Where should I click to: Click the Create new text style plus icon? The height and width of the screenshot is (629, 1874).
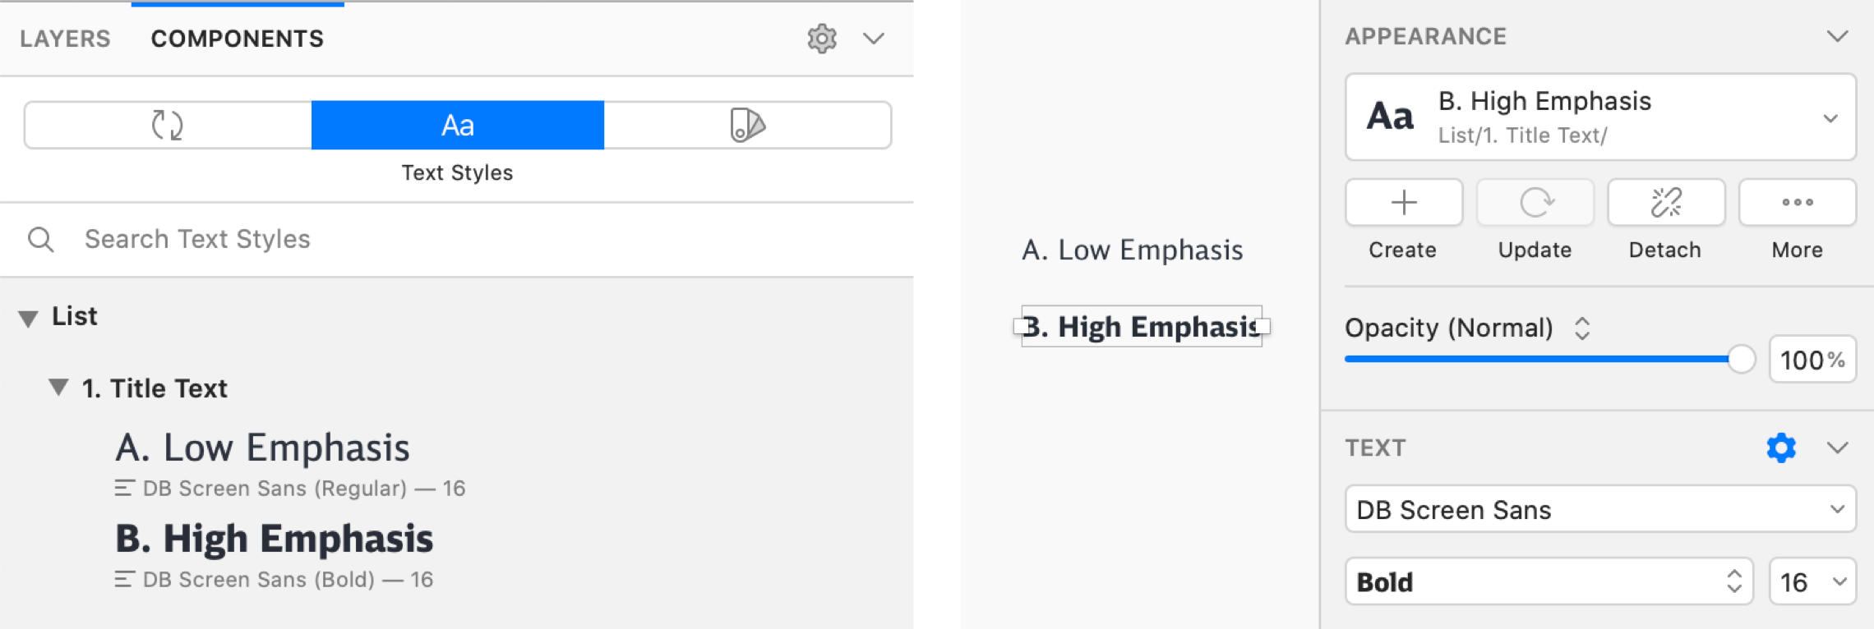[1404, 202]
